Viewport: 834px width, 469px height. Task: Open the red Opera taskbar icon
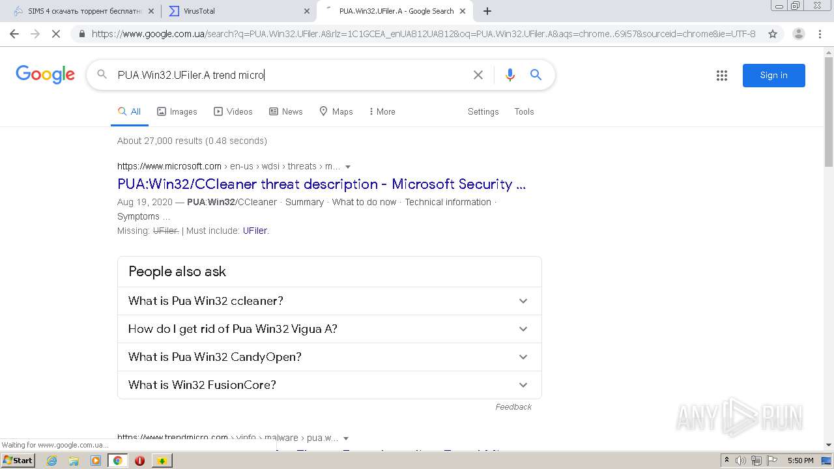point(139,461)
